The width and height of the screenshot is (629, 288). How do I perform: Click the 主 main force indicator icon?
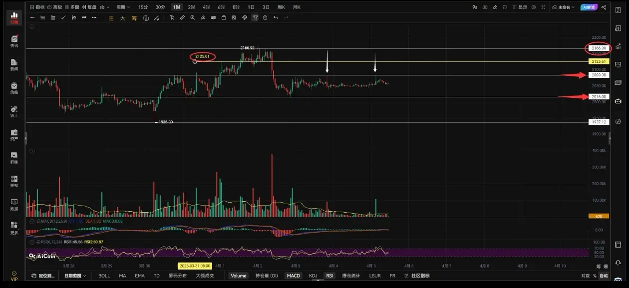click(x=111, y=17)
